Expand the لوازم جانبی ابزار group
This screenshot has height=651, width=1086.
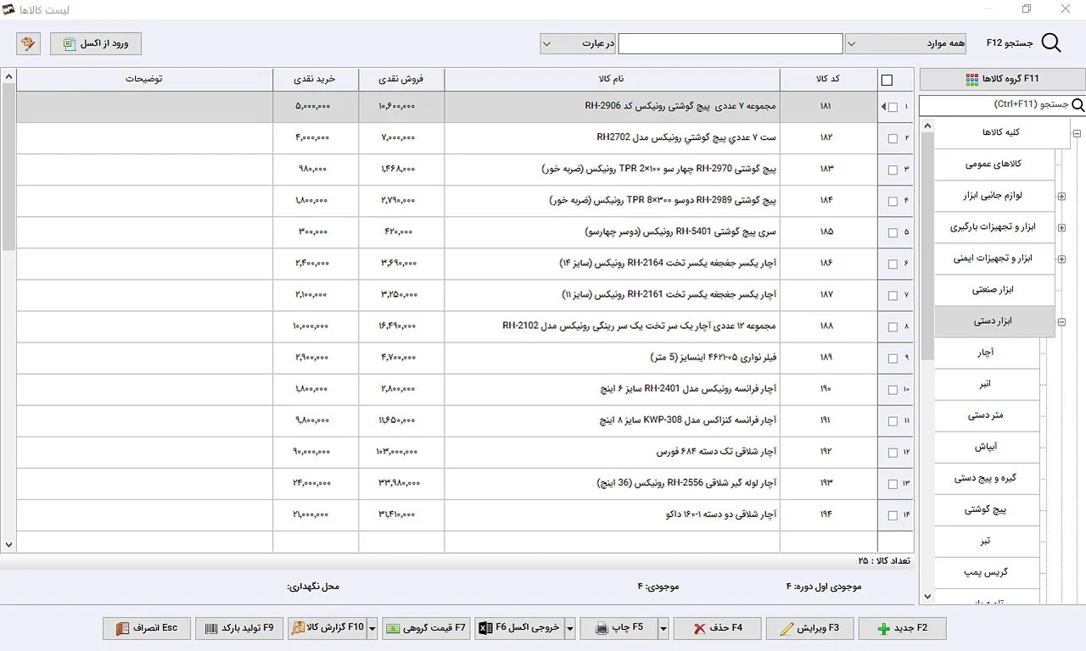click(x=1061, y=197)
